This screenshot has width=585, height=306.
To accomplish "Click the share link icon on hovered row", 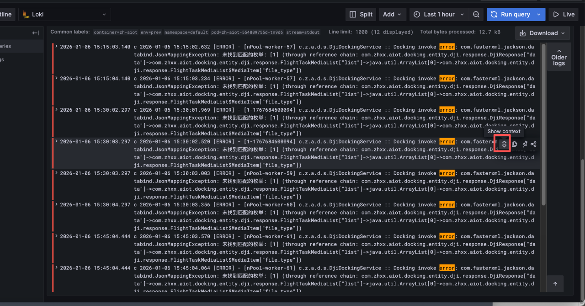I will coord(533,144).
